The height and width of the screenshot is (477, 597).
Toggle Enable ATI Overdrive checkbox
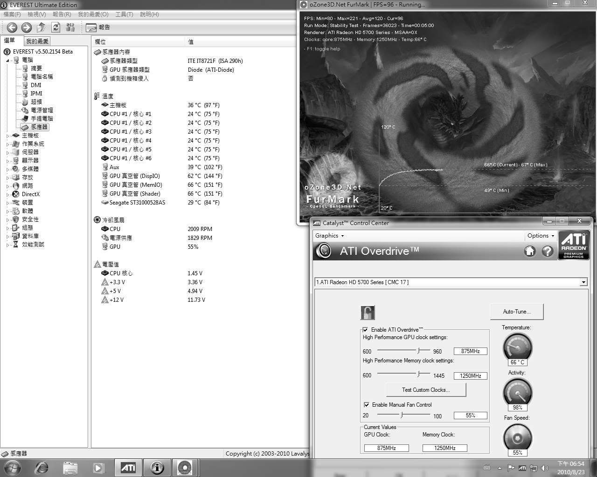click(365, 330)
